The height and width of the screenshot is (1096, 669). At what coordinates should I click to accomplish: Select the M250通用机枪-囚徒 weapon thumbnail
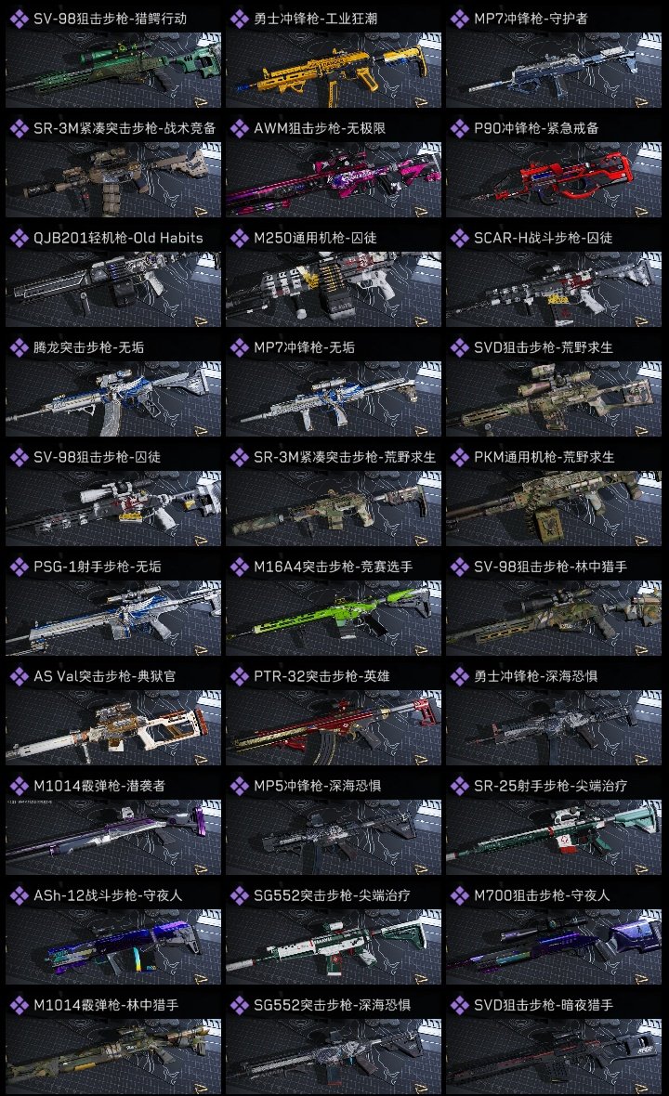pyautogui.click(x=334, y=290)
